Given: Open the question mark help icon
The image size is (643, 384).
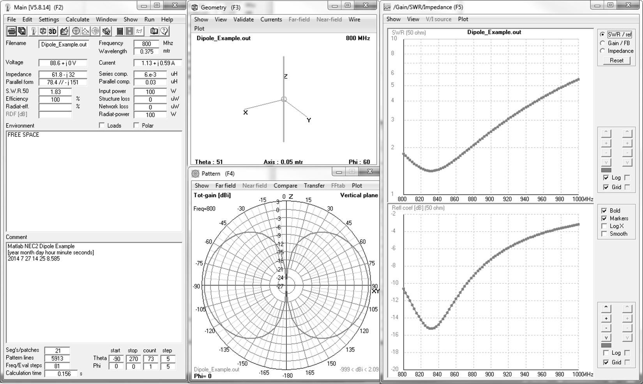Looking at the screenshot, I should click(x=164, y=31).
